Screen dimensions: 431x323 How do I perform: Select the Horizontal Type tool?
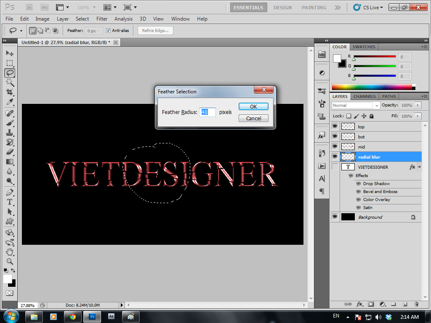click(x=10, y=202)
